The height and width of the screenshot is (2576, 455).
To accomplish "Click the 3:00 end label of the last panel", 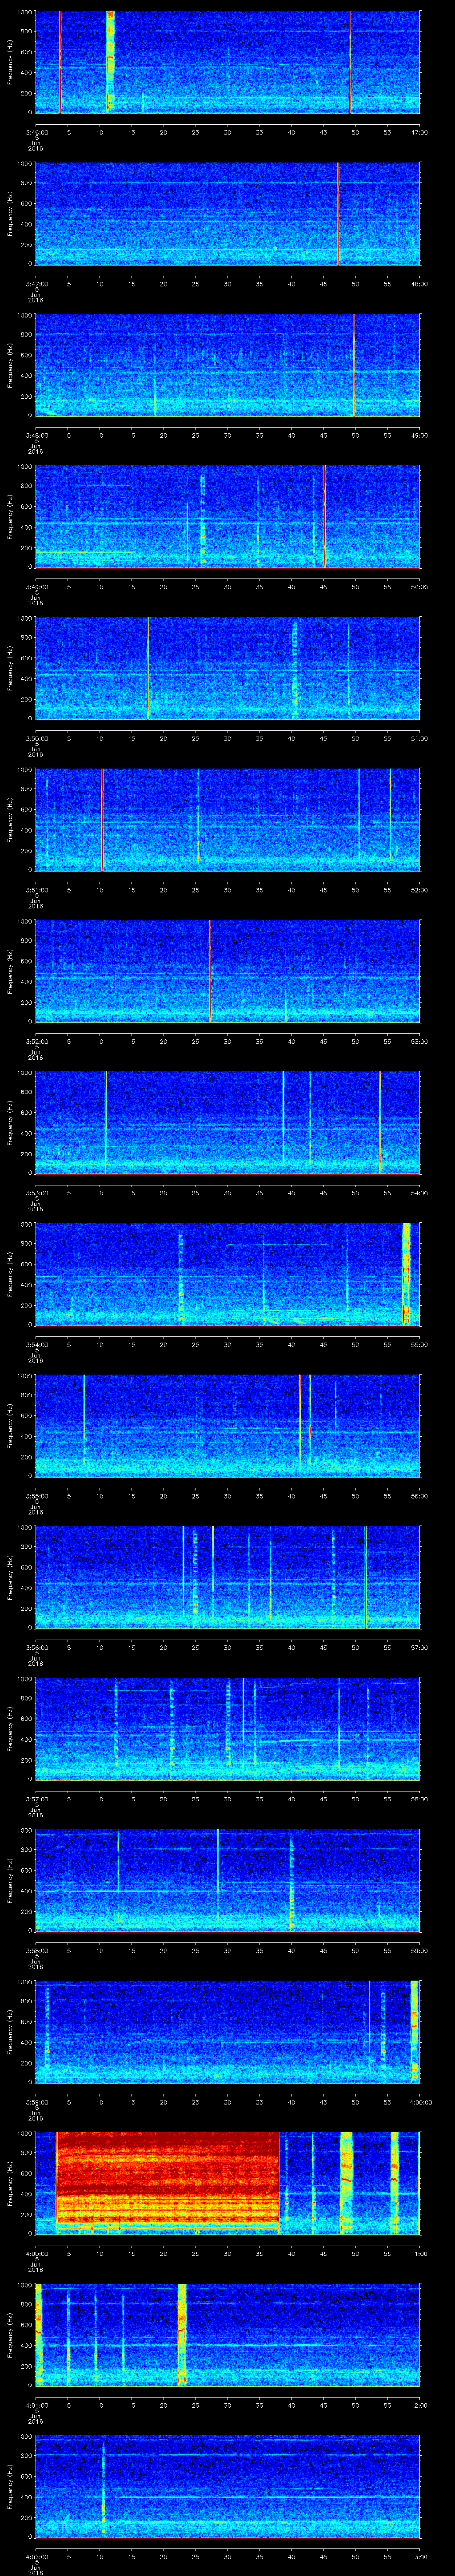I will tap(420, 2556).
